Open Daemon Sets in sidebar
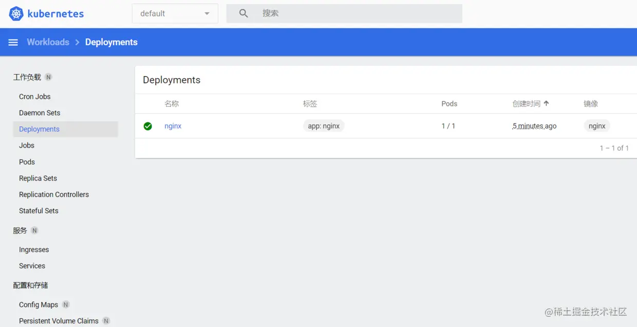The width and height of the screenshot is (637, 327). (40, 113)
